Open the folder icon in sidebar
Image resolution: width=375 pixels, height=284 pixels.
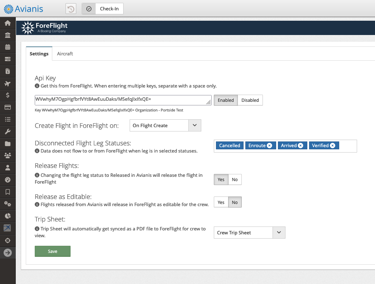[8, 144]
